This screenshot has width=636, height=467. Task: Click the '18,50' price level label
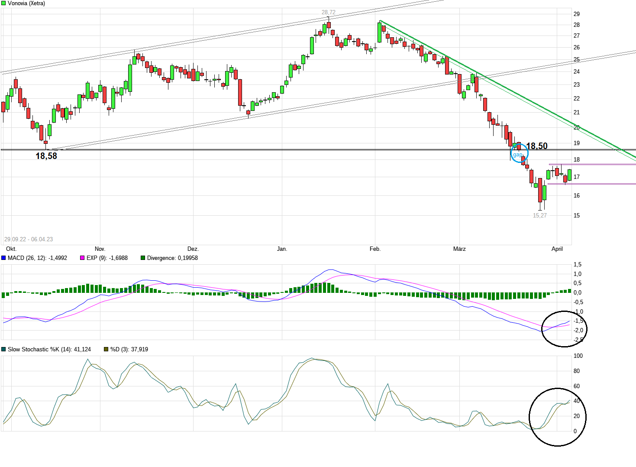pyautogui.click(x=537, y=146)
